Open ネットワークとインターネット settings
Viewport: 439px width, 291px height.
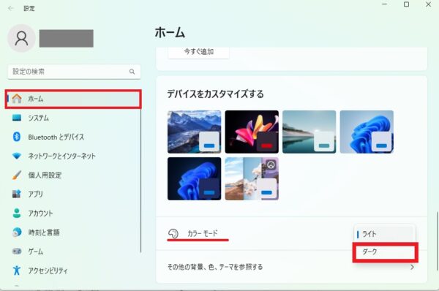coord(72,156)
